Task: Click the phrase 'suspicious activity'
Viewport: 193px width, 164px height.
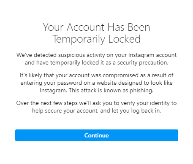Action: 82,55
